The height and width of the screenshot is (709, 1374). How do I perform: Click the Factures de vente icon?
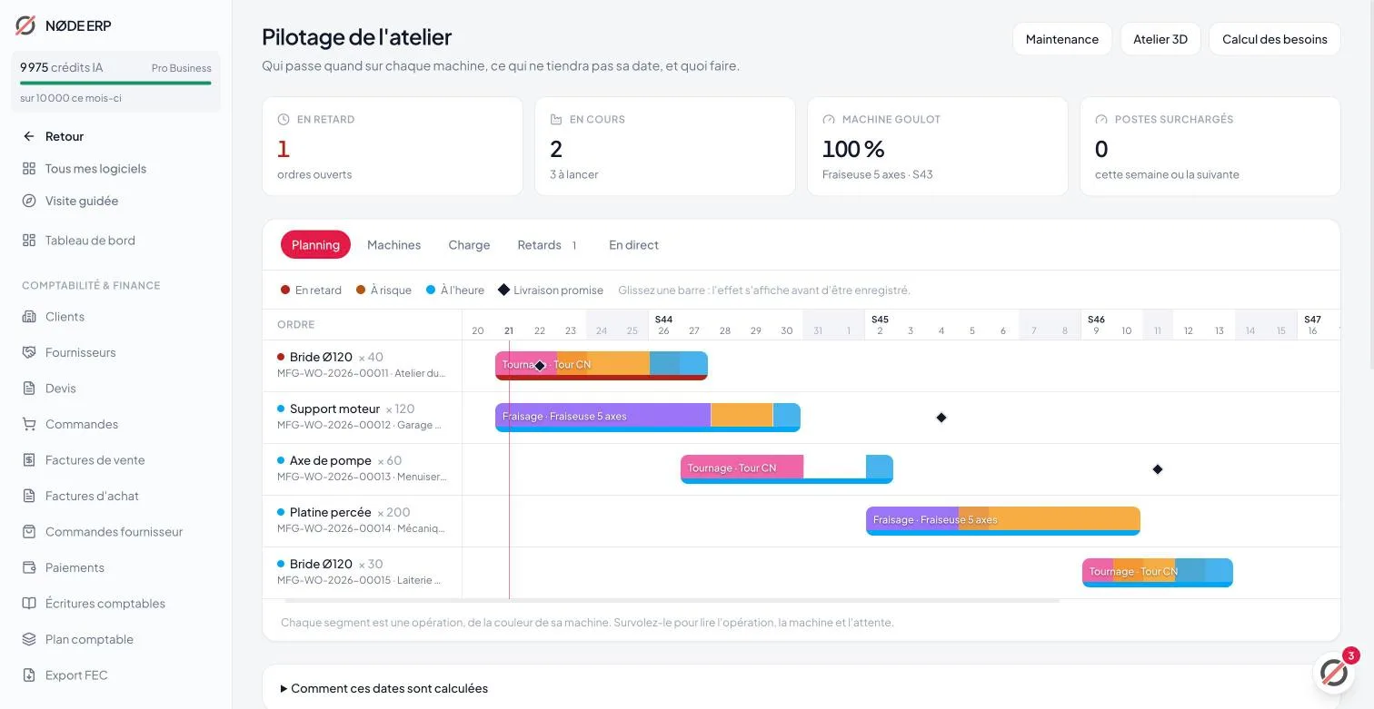(x=29, y=460)
